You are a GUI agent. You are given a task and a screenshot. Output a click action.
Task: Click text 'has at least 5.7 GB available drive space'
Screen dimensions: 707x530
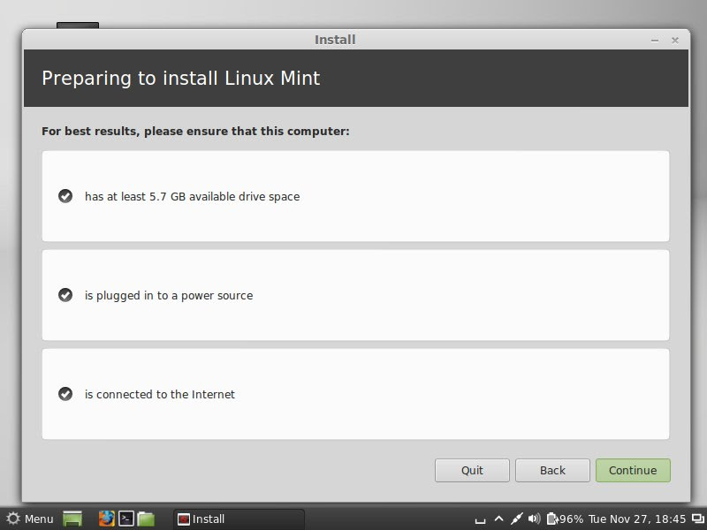point(192,196)
